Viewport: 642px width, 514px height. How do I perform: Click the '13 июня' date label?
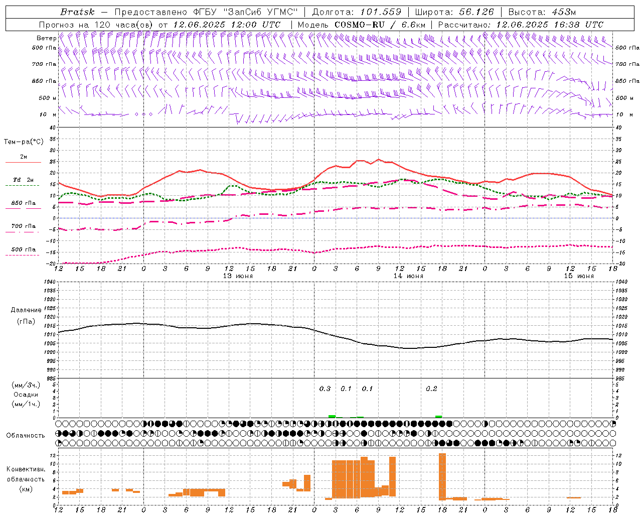pos(238,276)
